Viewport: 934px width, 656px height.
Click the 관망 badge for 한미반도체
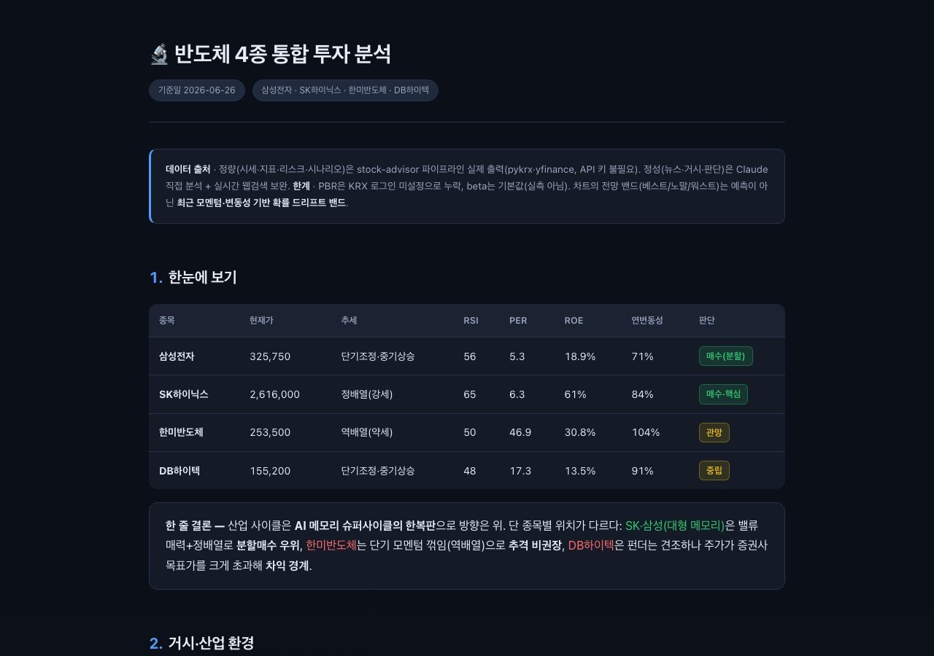click(714, 432)
